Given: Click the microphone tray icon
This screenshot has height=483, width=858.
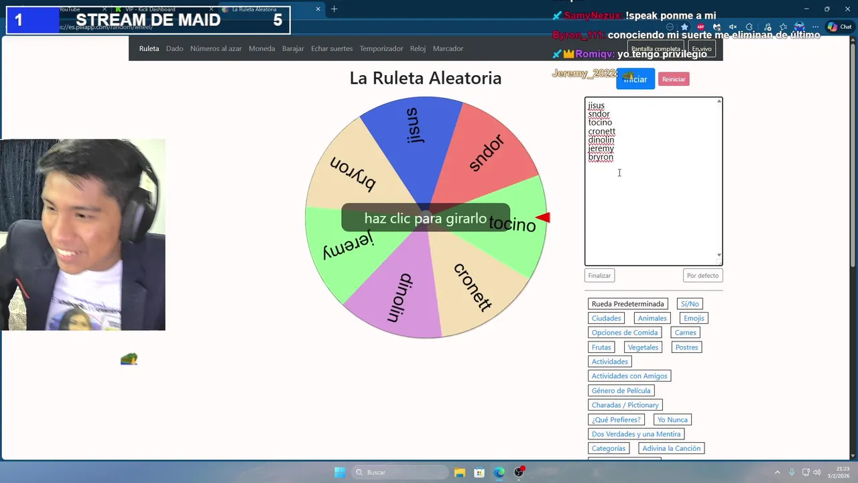Looking at the screenshot, I should pos(792,472).
